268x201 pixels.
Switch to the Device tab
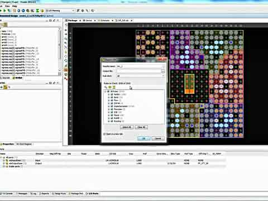pyautogui.click(x=88, y=20)
